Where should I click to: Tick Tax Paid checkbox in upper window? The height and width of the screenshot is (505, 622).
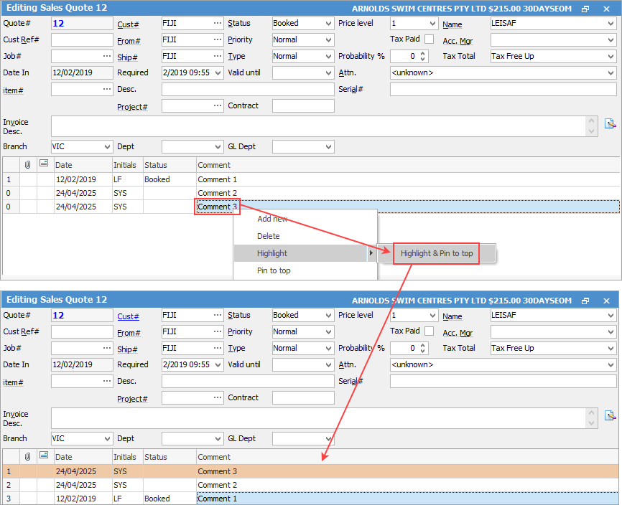[x=430, y=39]
